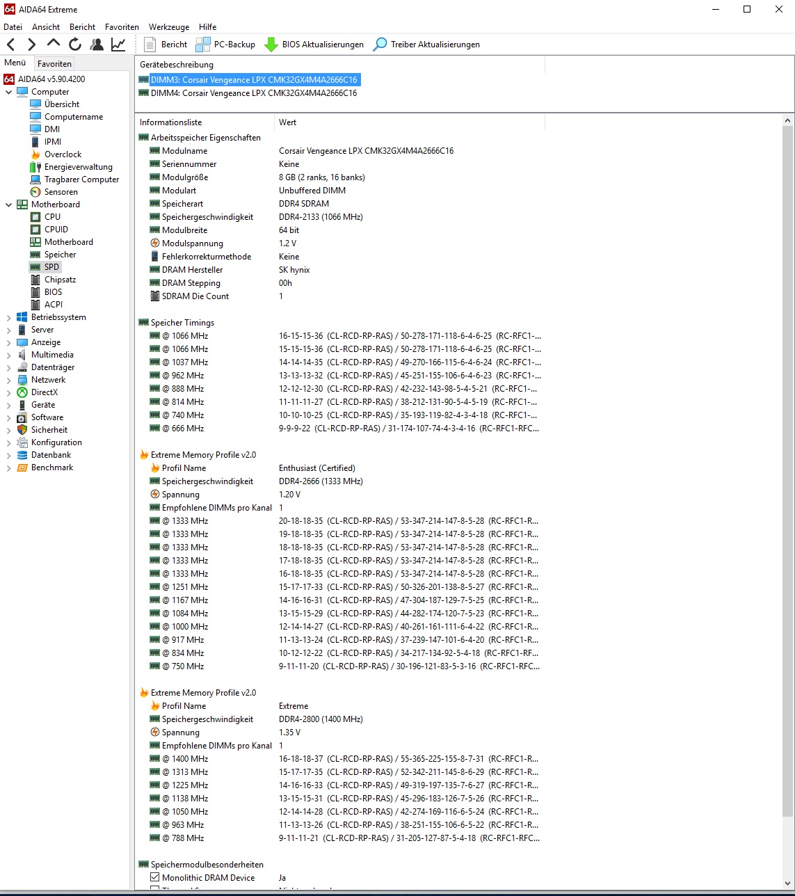
Task: Click the Gerätebeschreibung column header
Action: [x=340, y=65]
